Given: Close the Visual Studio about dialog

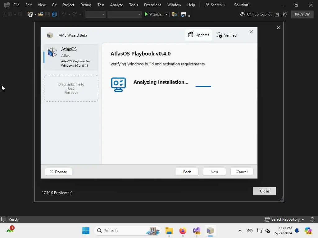Looking at the screenshot, I should pyautogui.click(x=278, y=28).
